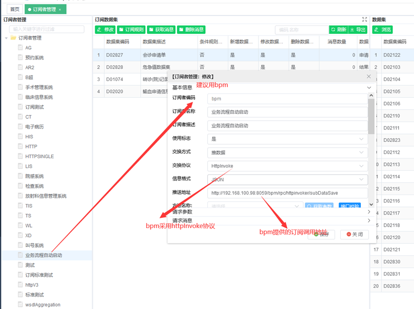Close the 订阅者管理 tab with its x

click(x=60, y=10)
